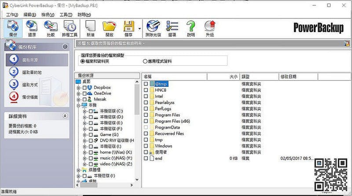Screen dimensions: 352x196
Task: Open the 工作(J) menu
Action: click(x=12, y=15)
